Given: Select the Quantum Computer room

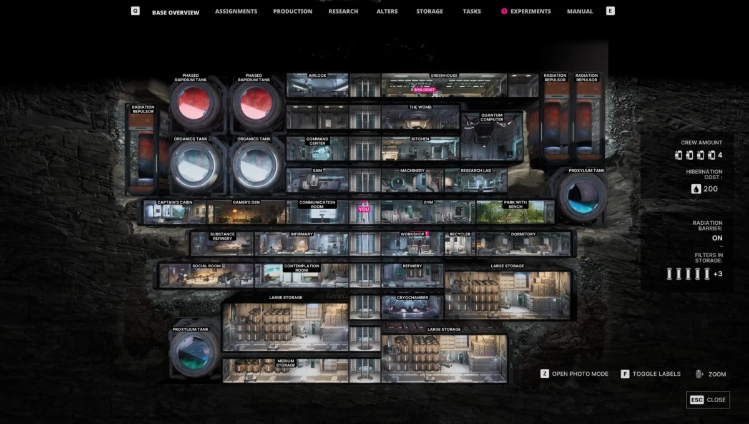Looking at the screenshot, I should pyautogui.click(x=492, y=136).
